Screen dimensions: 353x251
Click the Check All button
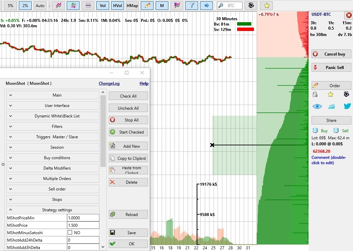point(128,96)
